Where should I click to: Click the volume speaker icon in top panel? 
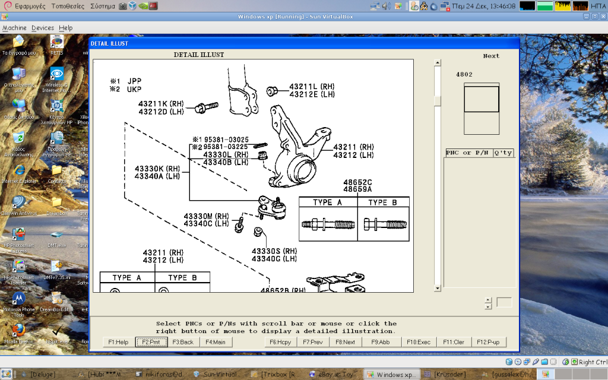(x=386, y=6)
